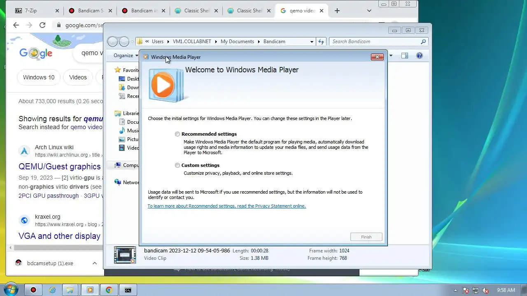Open Pictures library in sidebar
This screenshot has width=527, height=296.
point(129,139)
